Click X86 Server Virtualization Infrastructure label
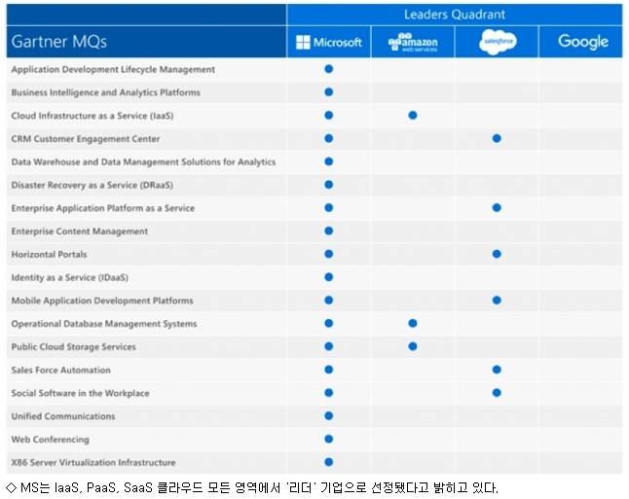 point(93,463)
